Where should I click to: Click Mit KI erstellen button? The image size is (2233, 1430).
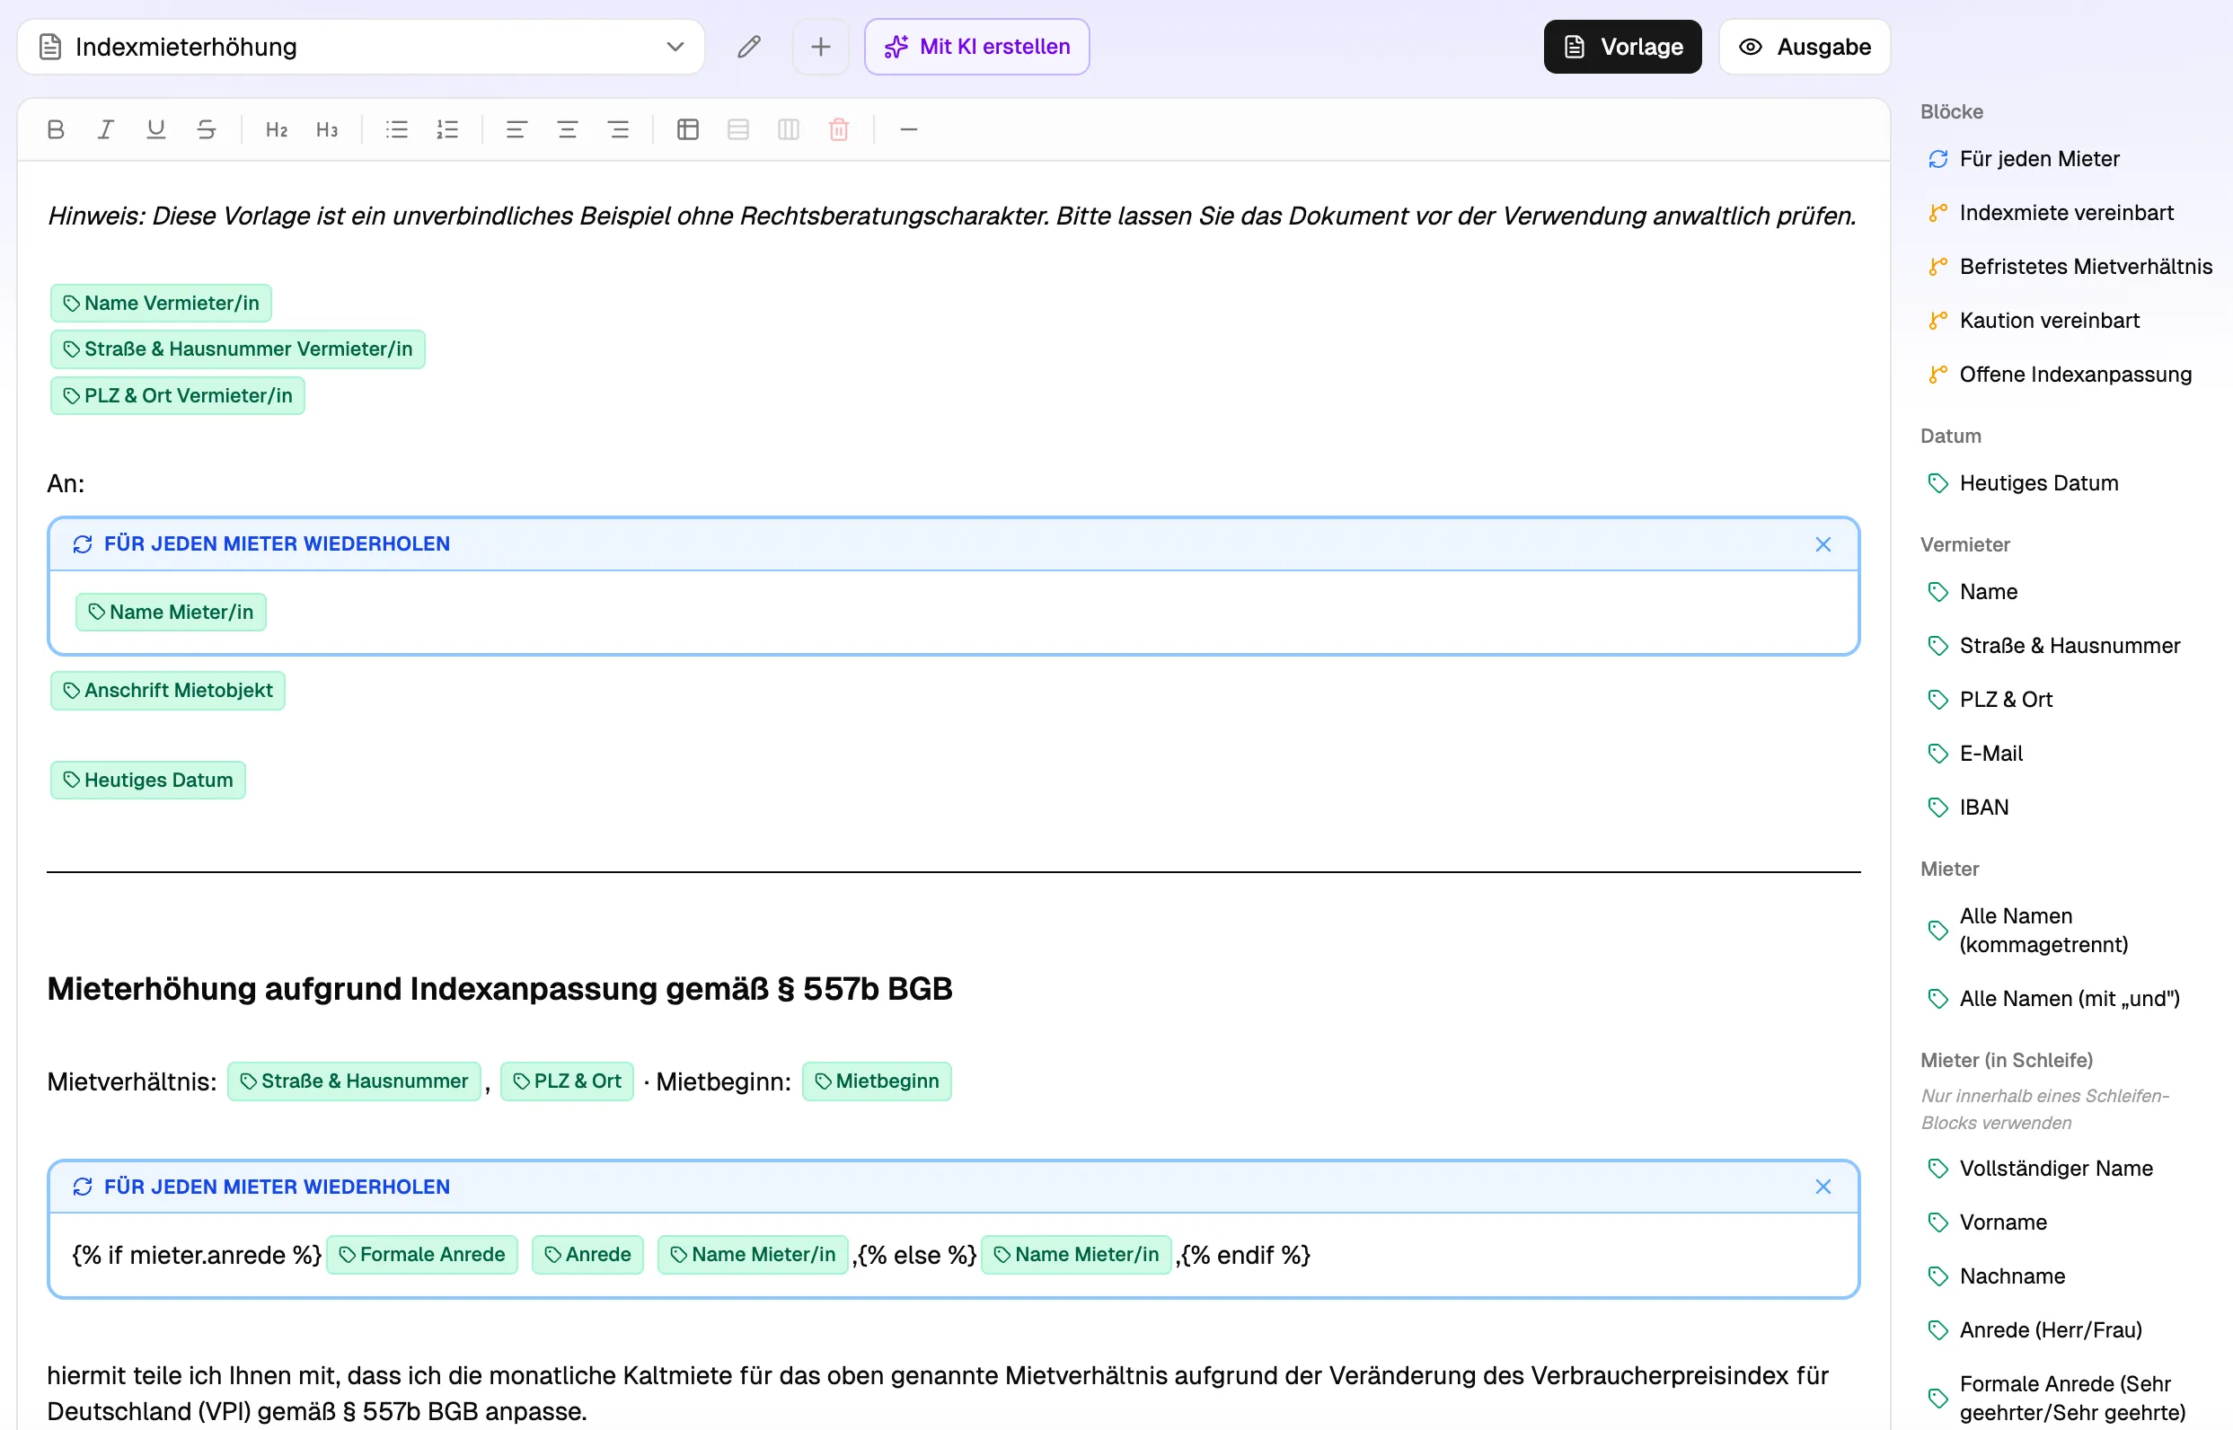(976, 47)
